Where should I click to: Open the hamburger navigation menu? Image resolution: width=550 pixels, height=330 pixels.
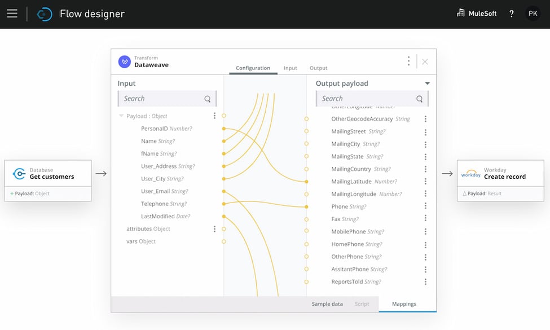pyautogui.click(x=12, y=14)
